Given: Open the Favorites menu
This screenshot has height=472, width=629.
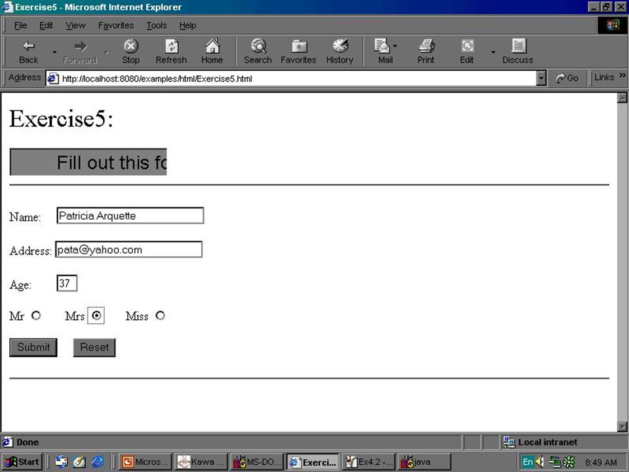Looking at the screenshot, I should (116, 26).
